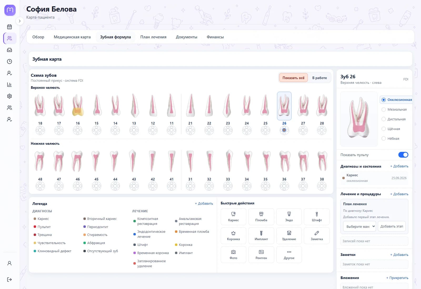Click the Прикрепить link under Вложения
This screenshot has width=421, height=289.
click(397, 278)
